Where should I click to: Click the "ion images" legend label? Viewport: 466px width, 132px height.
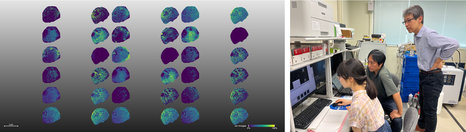pos(240,126)
